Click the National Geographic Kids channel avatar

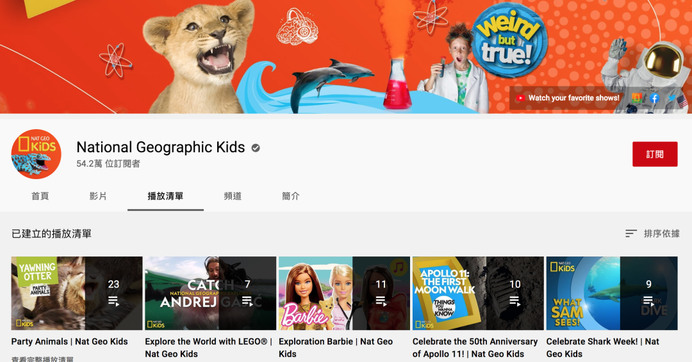(36, 154)
